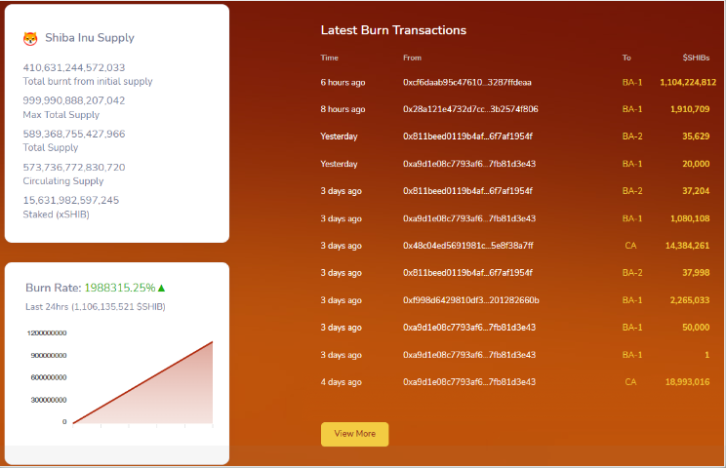The height and width of the screenshot is (468, 726).
Task: Click the 300000000 axis label on chart
Action: 49,400
